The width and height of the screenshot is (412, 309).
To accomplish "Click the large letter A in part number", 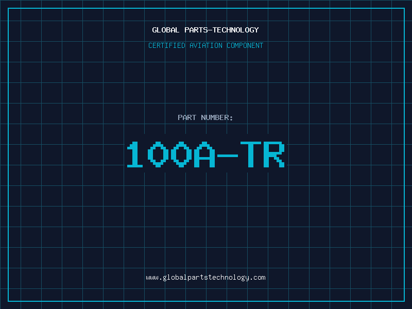I will (x=204, y=154).
